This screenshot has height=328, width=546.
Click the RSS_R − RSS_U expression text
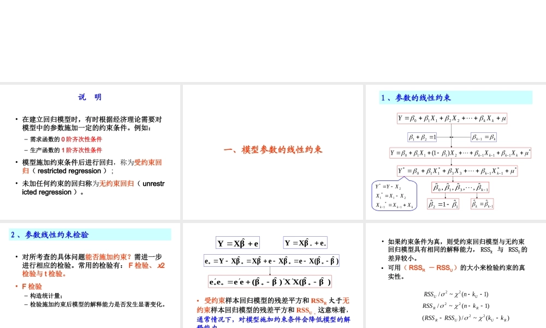(431, 268)
